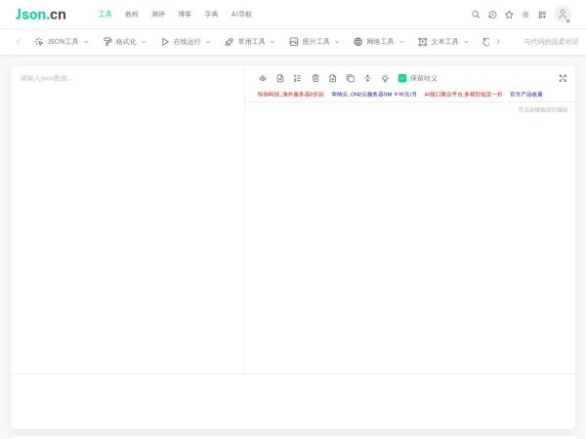
Task: Toggle the 保留转义 checkbox
Action: (402, 78)
